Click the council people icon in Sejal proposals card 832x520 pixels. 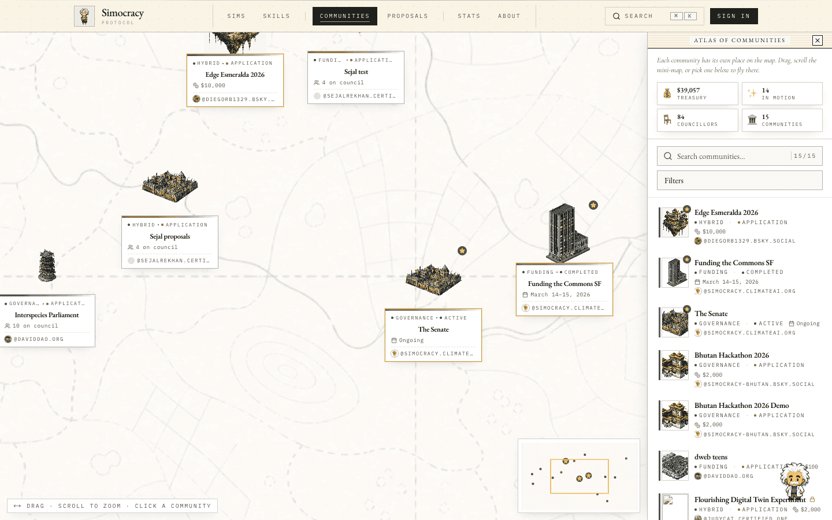(x=131, y=247)
